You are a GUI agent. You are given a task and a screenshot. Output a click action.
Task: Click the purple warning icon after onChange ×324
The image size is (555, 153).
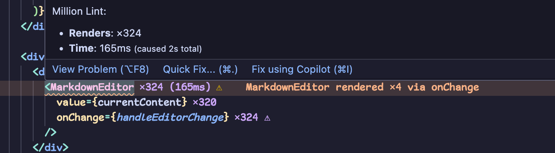(x=267, y=118)
